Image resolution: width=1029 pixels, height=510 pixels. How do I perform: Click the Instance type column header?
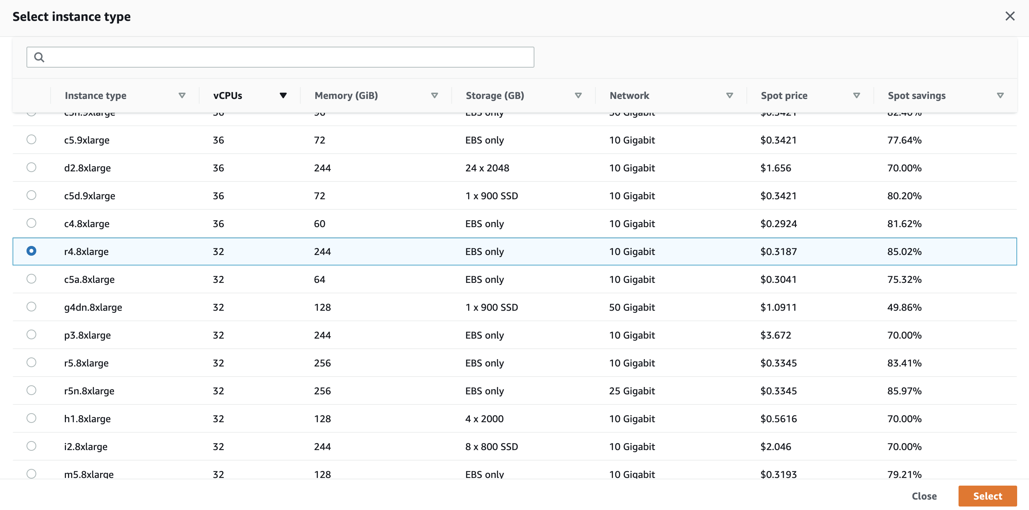pos(96,95)
